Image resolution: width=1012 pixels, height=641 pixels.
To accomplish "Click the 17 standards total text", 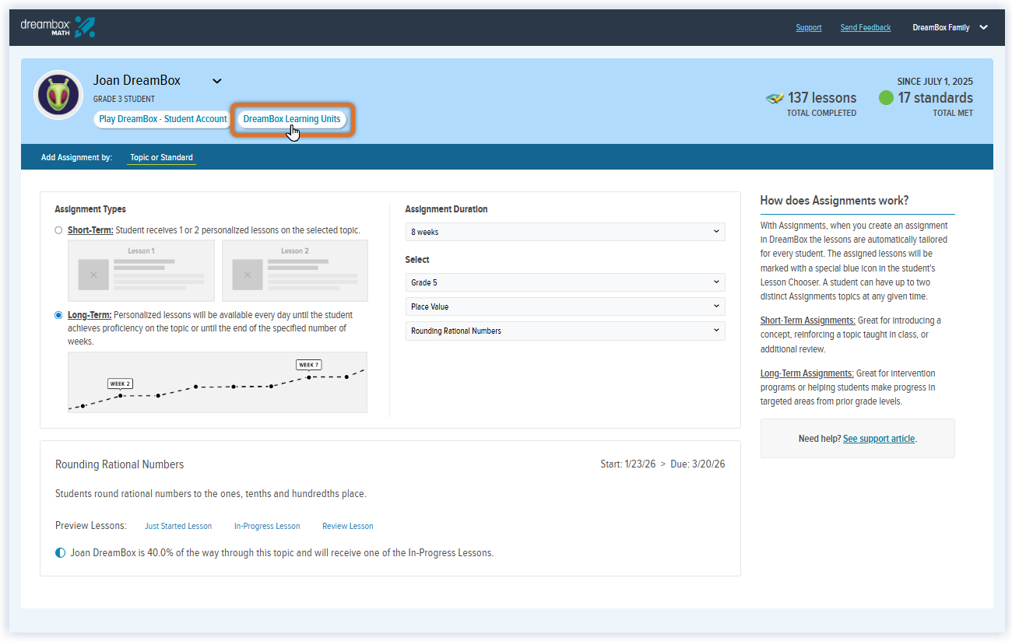I will (935, 98).
